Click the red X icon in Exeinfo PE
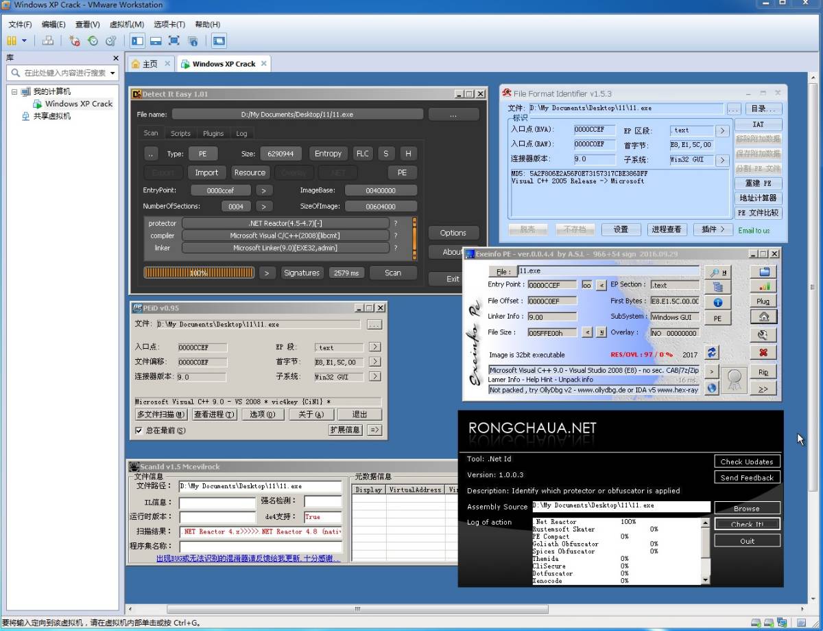This screenshot has width=823, height=631. point(763,352)
